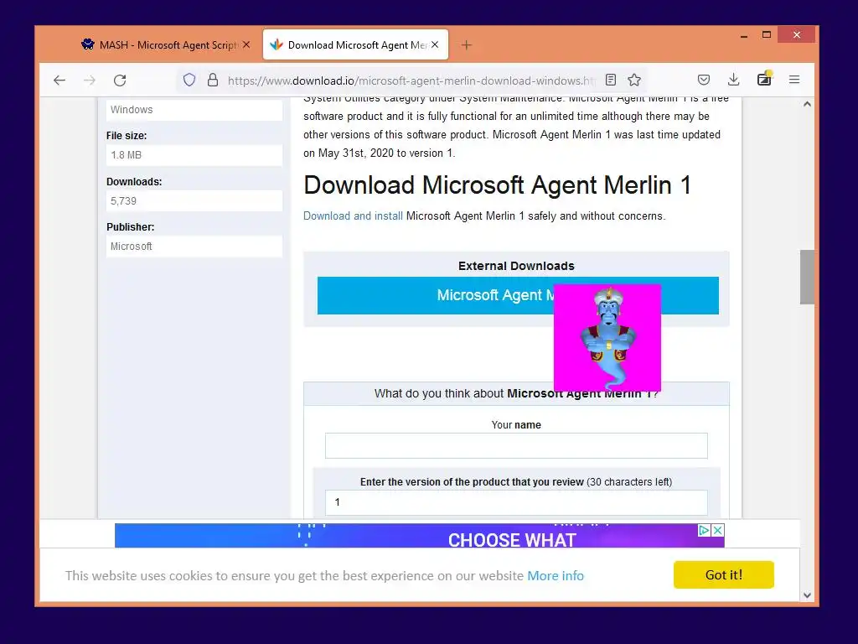Click the 'External Downloads' heading
This screenshot has height=644, width=858.
click(516, 266)
